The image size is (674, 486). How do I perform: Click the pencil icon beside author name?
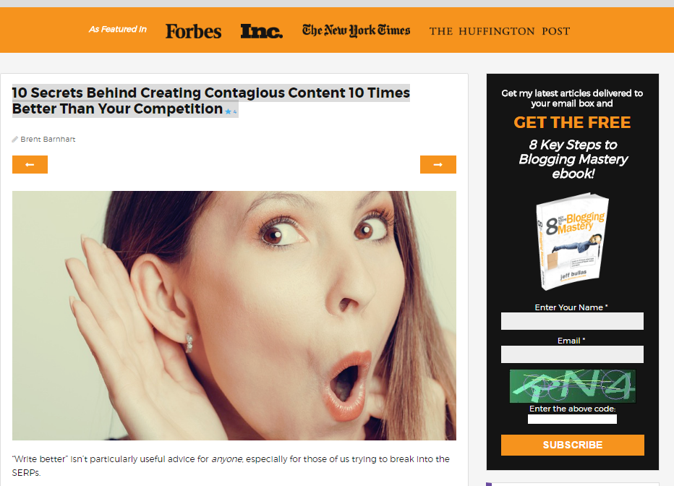tap(15, 140)
